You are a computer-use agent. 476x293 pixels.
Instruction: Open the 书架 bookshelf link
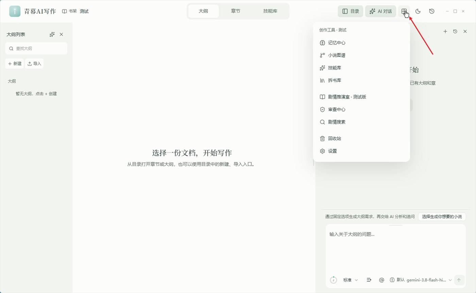[x=69, y=11]
